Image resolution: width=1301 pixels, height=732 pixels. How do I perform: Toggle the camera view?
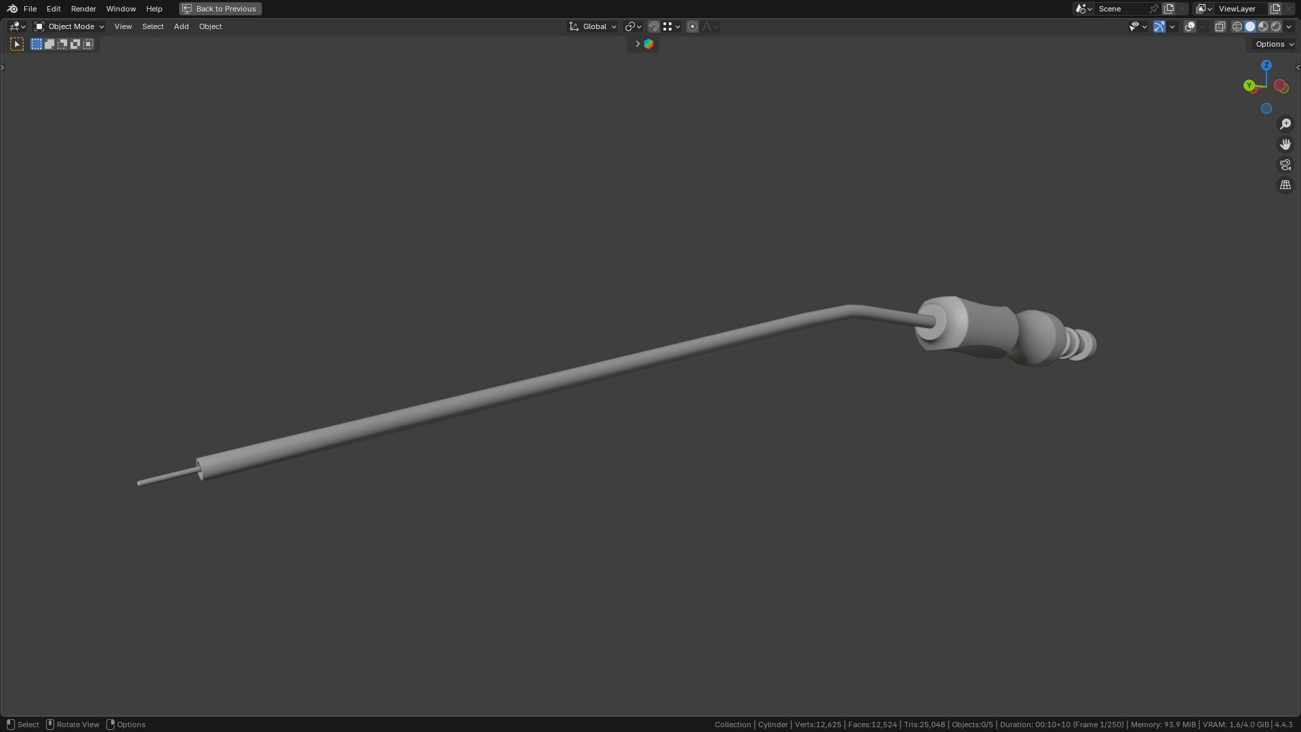tap(1285, 165)
